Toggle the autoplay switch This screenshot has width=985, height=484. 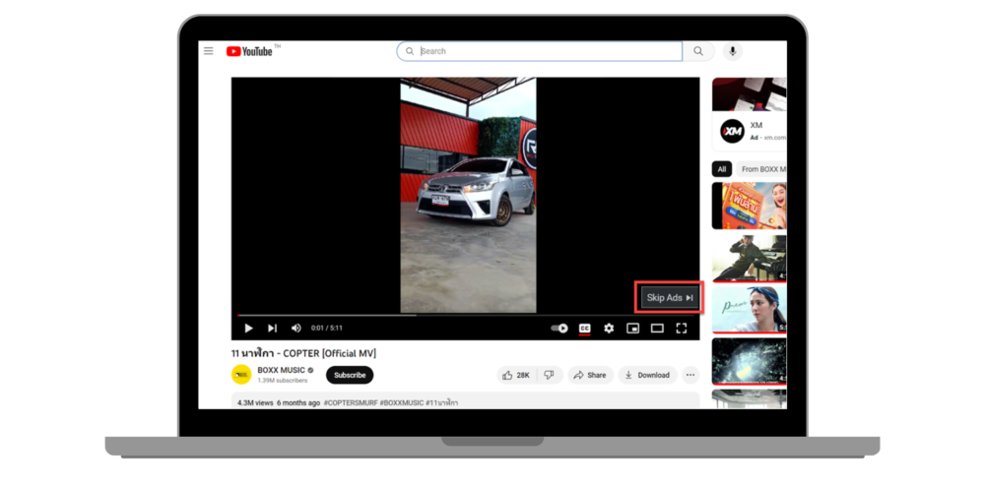(x=559, y=328)
